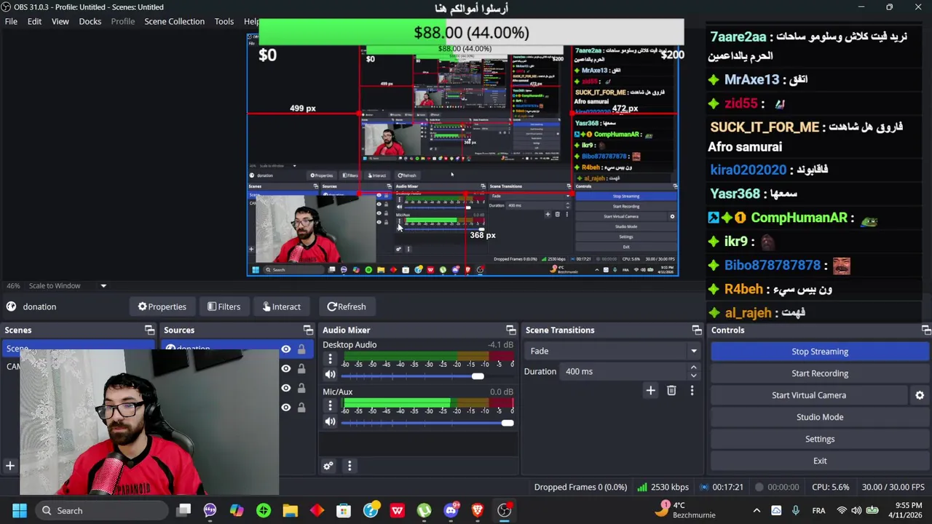The width and height of the screenshot is (932, 524).
Task: Decrease transition Duration with down arrow
Action: click(x=693, y=376)
